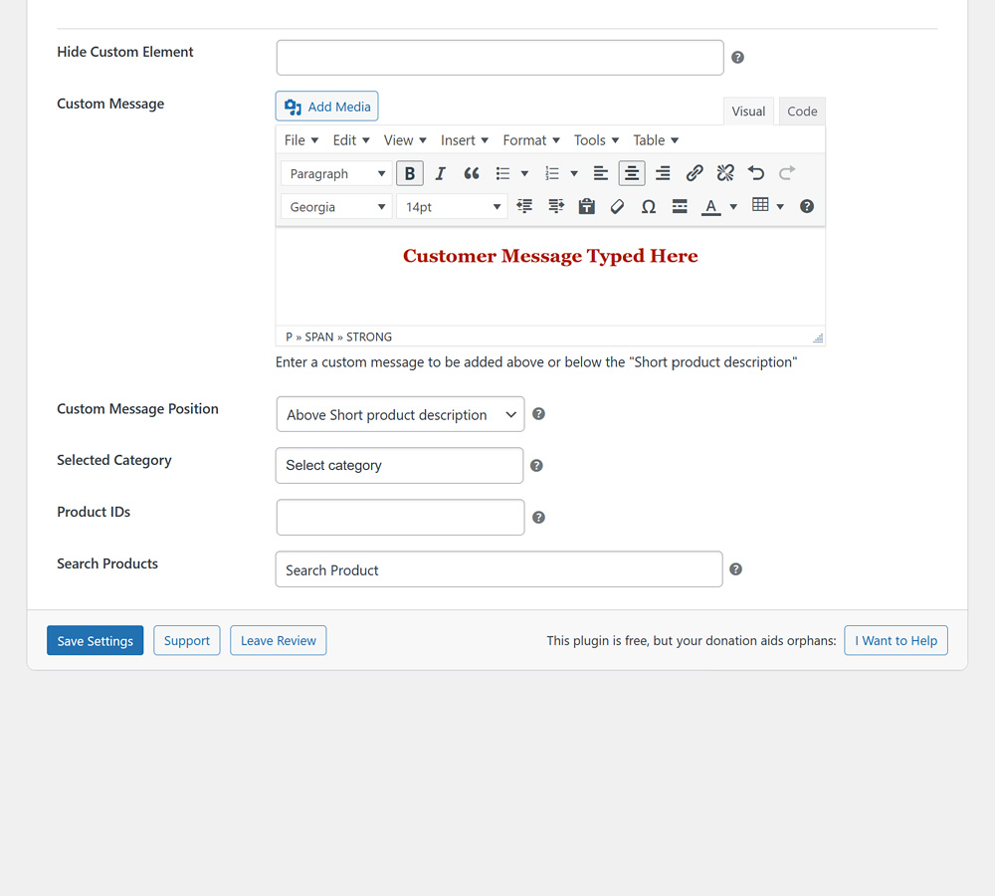995x896 pixels.
Task: Apply italic formatting
Action: [x=440, y=173]
